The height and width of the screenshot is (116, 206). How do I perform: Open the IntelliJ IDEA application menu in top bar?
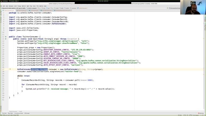click(x=14, y=1)
